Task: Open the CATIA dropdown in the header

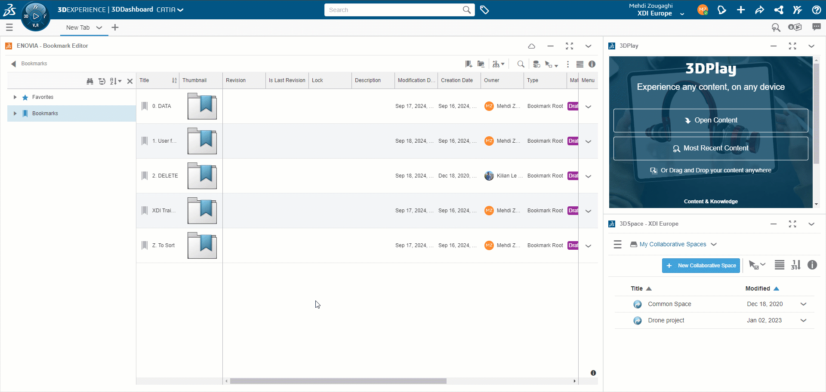Action: click(x=170, y=9)
